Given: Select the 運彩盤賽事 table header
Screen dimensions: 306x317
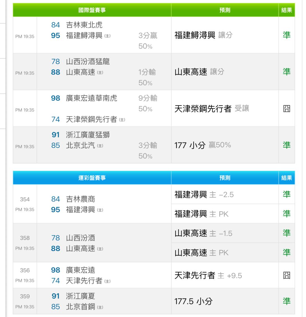Looking at the screenshot, I should coord(92,178).
